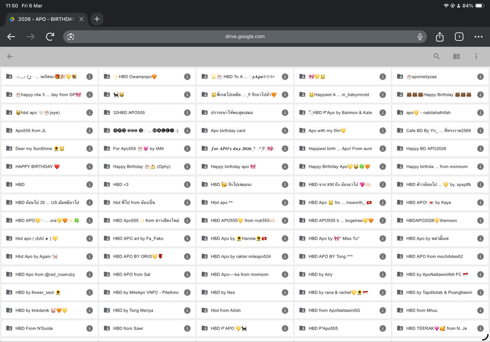This screenshot has height=342, width=490.
Task: Show info for HBD APO from Sal folder
Action: click(x=187, y=274)
